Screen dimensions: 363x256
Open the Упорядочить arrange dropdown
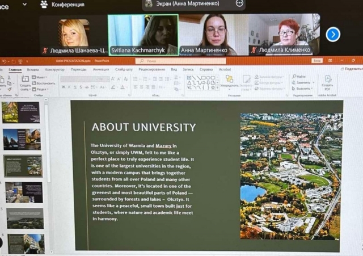coord(229,82)
